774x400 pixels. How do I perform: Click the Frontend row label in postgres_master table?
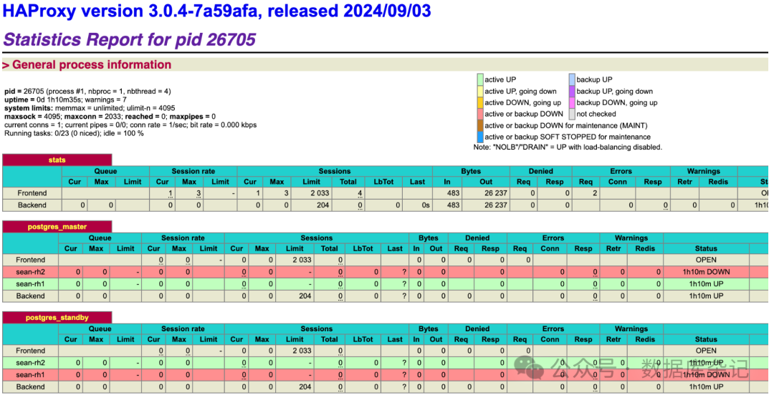click(x=31, y=260)
